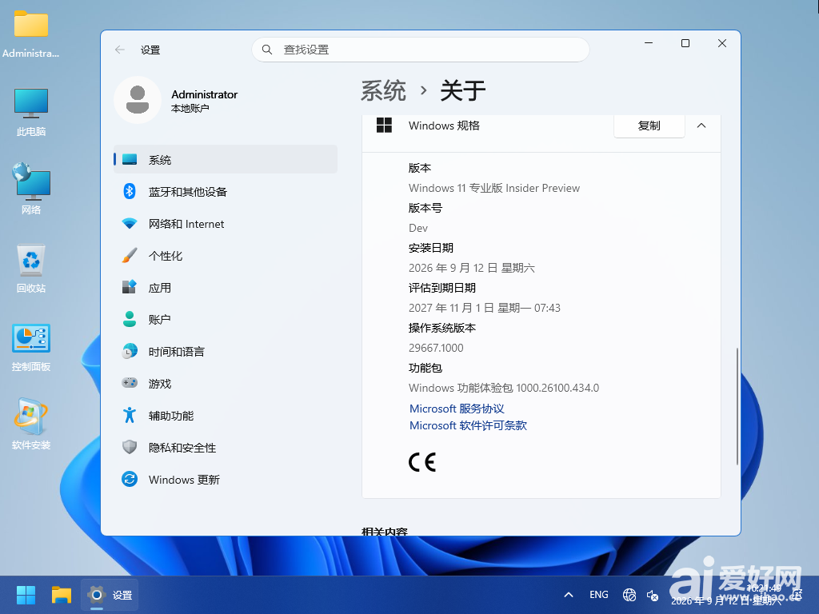Click the search magnifier icon
819x614 pixels.
[267, 50]
